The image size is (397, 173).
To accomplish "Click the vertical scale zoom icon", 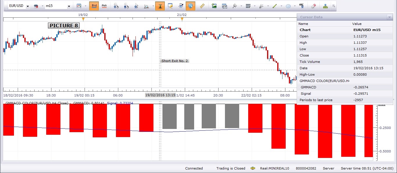I will tap(146, 6).
